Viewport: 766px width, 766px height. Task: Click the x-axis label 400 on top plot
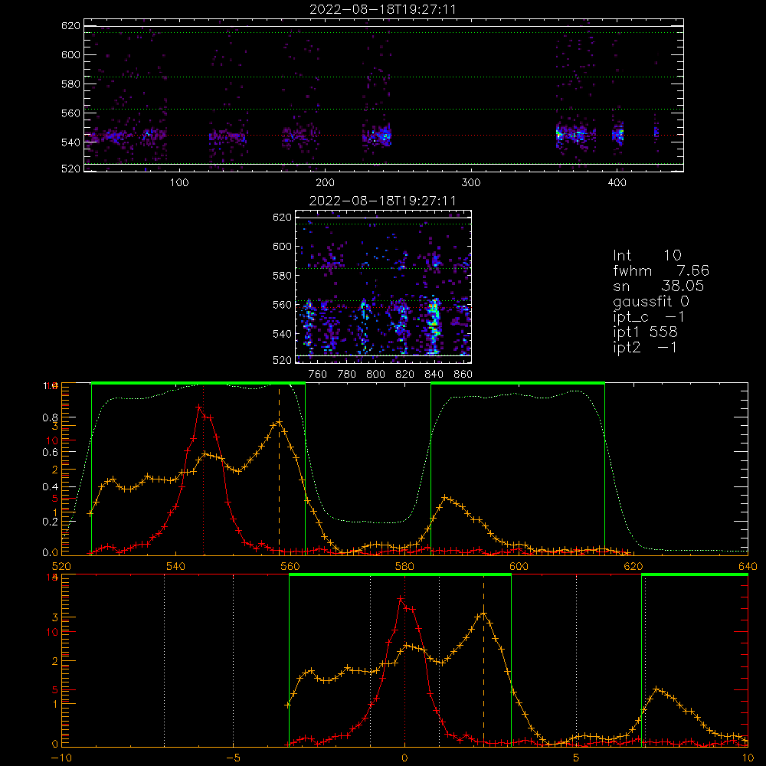click(617, 183)
